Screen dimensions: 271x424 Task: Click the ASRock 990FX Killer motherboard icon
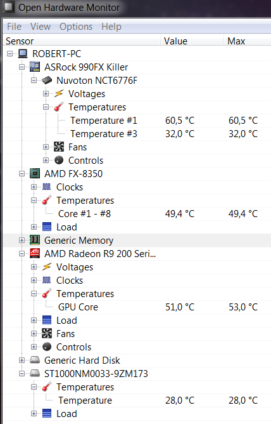[x=35, y=67]
